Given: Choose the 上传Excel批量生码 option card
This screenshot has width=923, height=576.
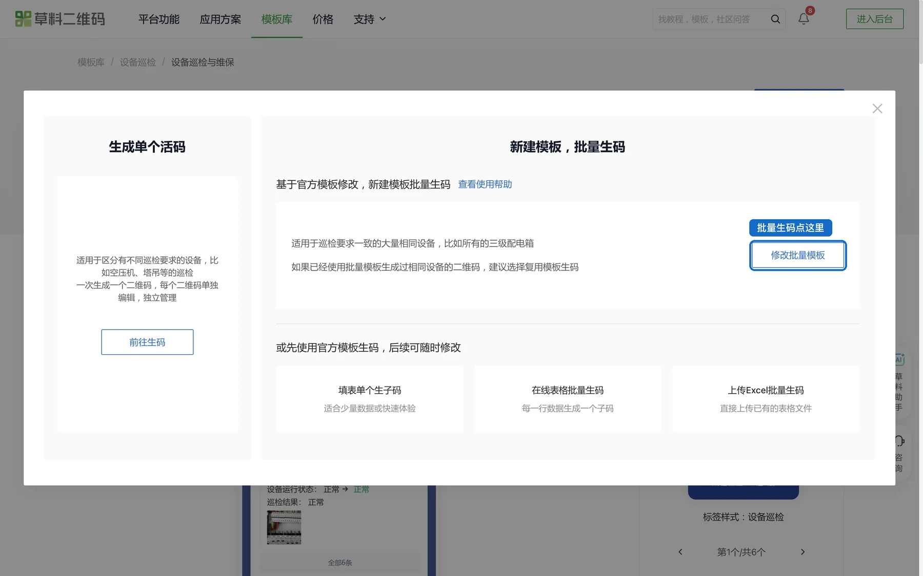Looking at the screenshot, I should tap(766, 399).
